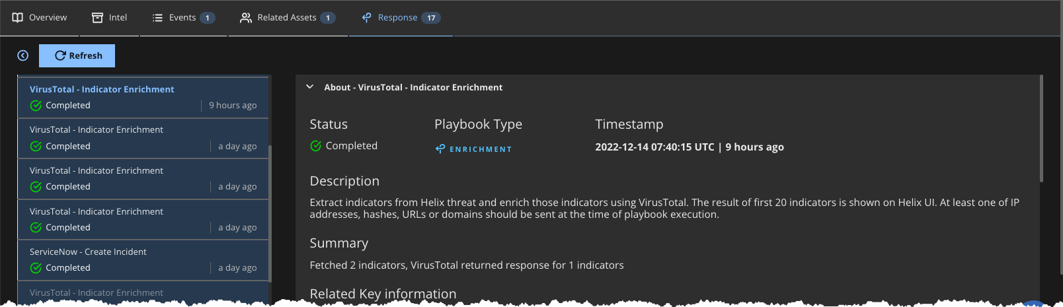Click the back arrow circle icon
Image resolution: width=1063 pixels, height=307 pixels.
pyautogui.click(x=23, y=55)
